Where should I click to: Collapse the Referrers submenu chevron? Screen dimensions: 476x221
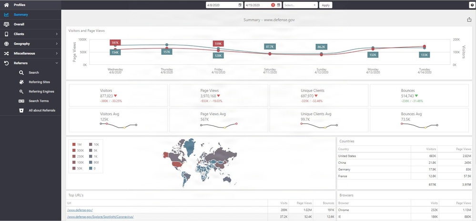pos(57,63)
